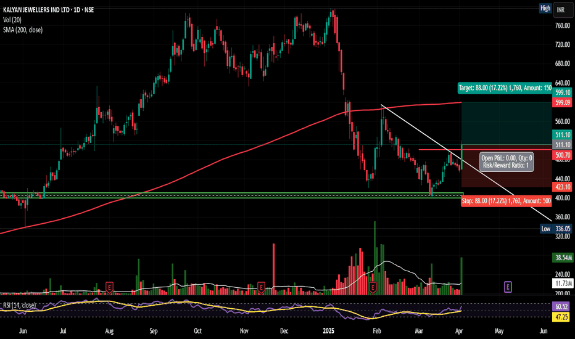Click earnings E marker near August
The width and height of the screenshot is (575, 339).
(x=109, y=287)
